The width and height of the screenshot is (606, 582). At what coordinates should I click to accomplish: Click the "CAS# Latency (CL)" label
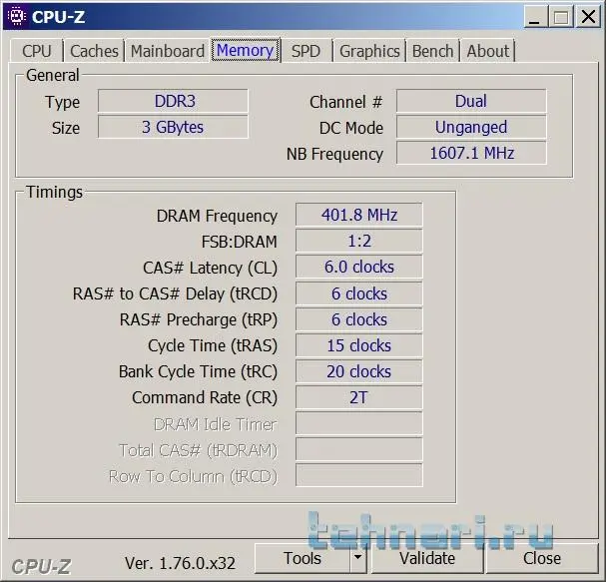(210, 268)
